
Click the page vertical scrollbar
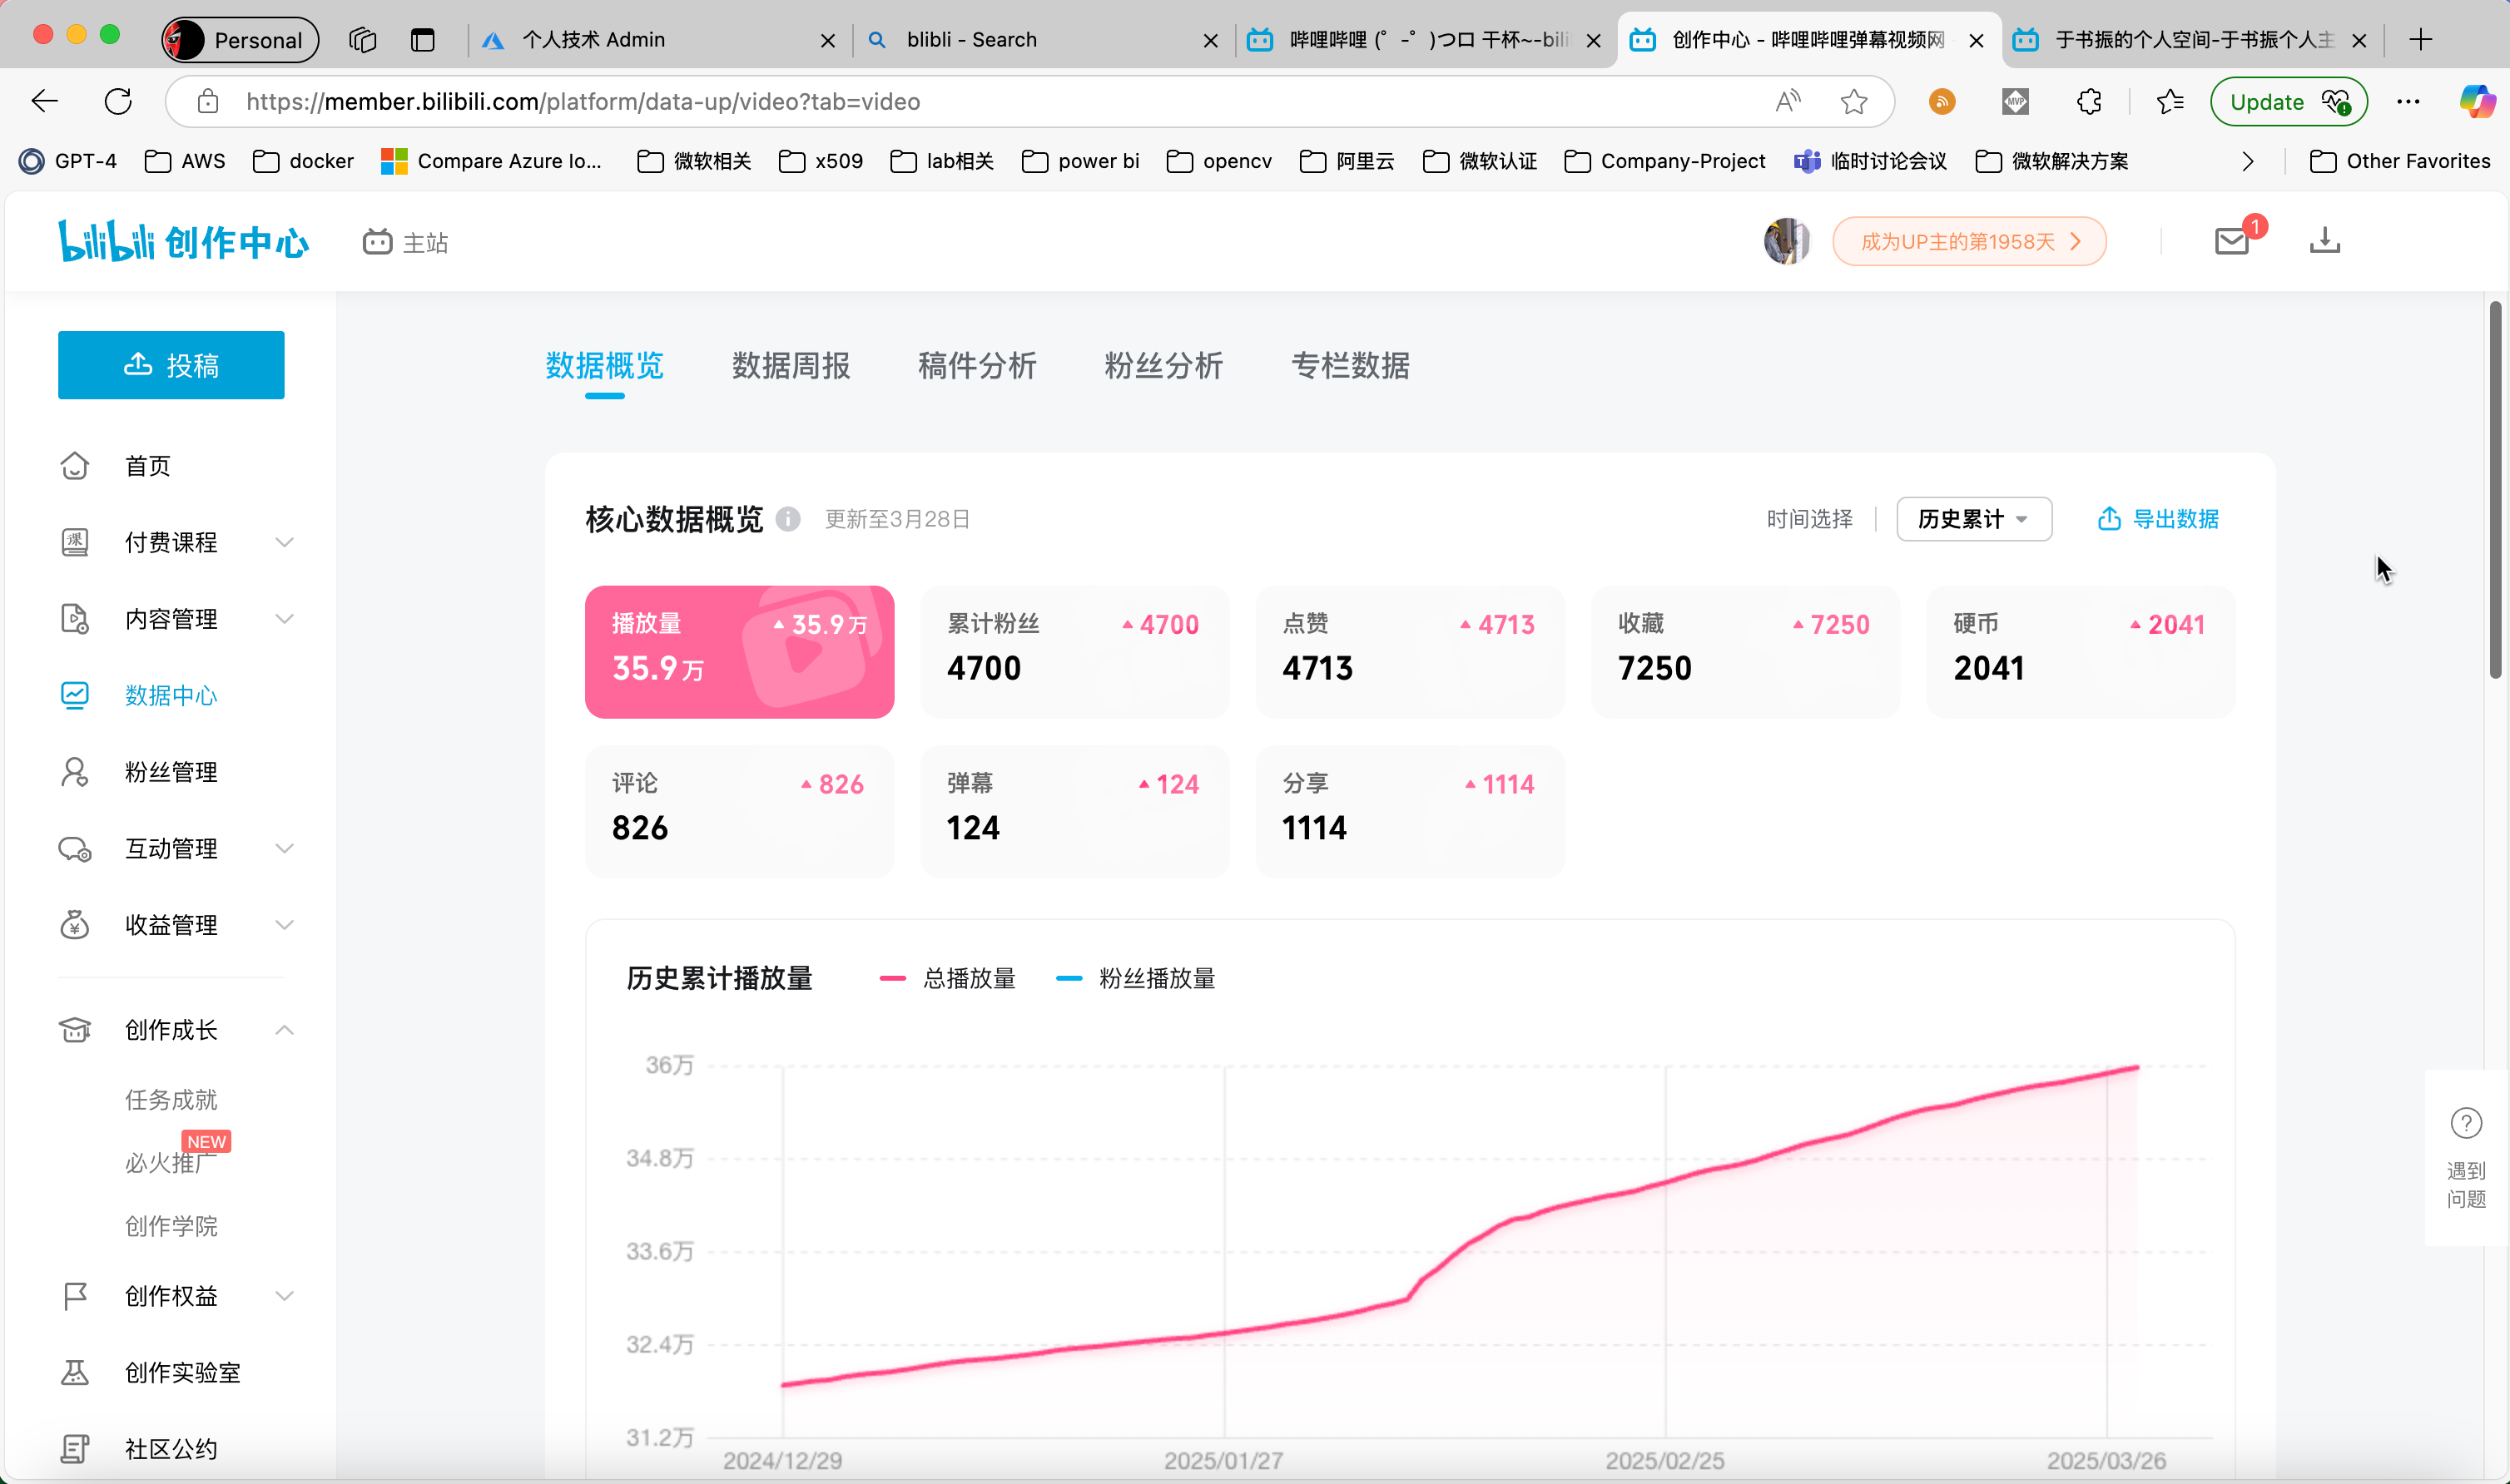[x=2496, y=490]
